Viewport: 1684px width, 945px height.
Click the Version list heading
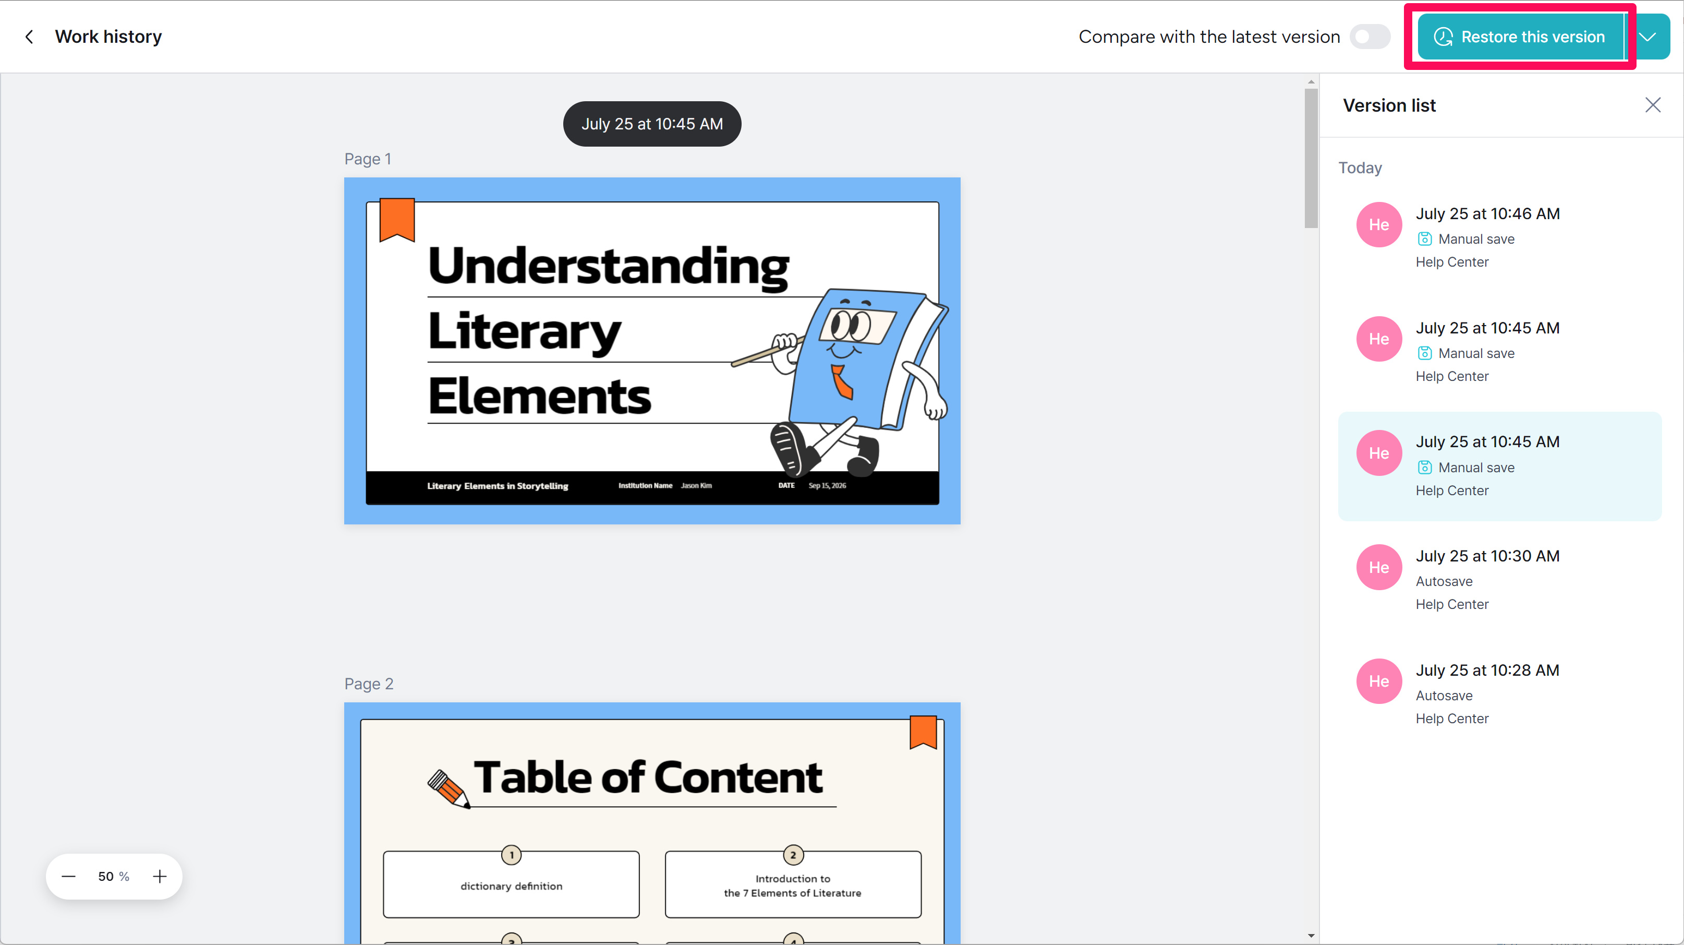[1389, 105]
